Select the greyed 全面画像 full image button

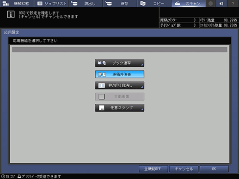(x=120, y=96)
